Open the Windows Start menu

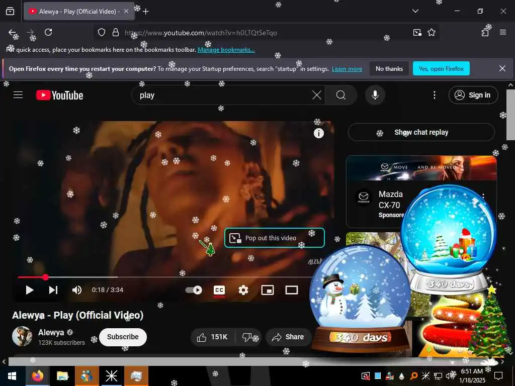[12, 376]
